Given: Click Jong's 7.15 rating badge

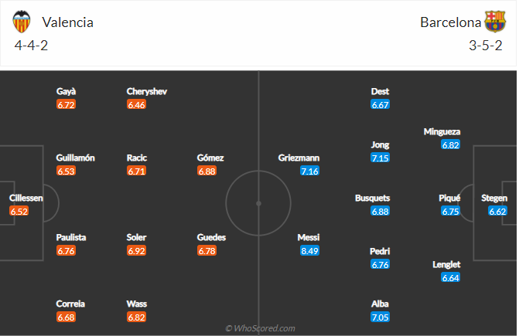Looking at the screenshot, I should [x=380, y=158].
